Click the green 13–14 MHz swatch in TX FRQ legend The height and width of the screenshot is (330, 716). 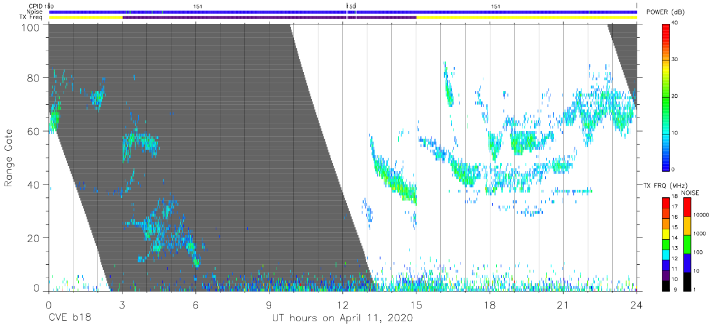(666, 244)
